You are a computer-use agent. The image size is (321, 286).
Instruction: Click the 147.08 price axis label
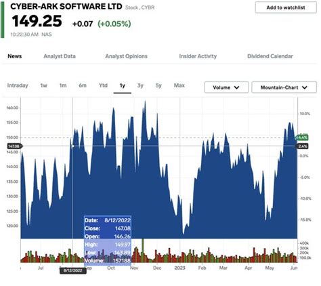pos(14,146)
